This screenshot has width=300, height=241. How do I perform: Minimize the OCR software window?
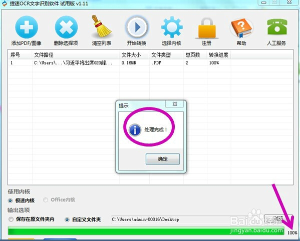[x=264, y=2]
